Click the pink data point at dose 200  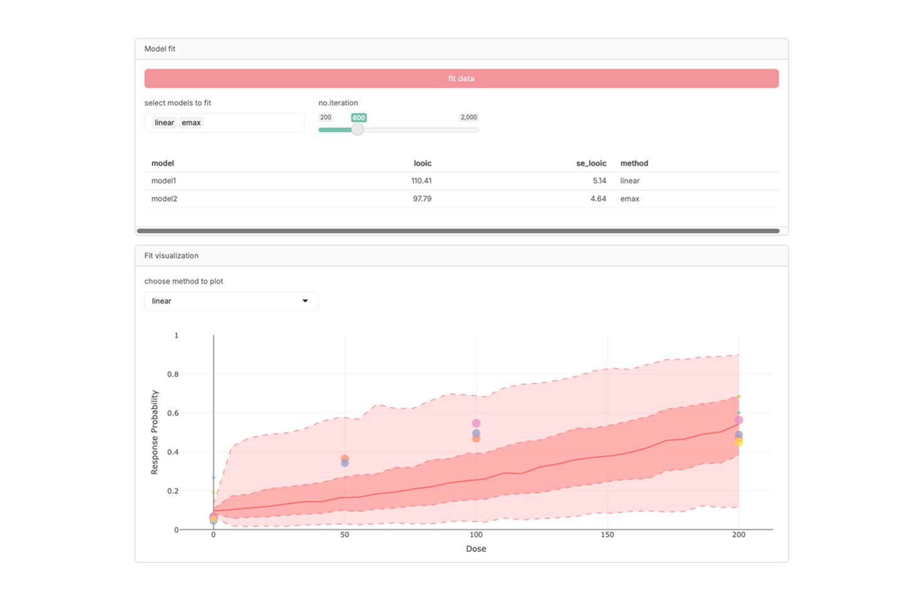[x=739, y=420]
